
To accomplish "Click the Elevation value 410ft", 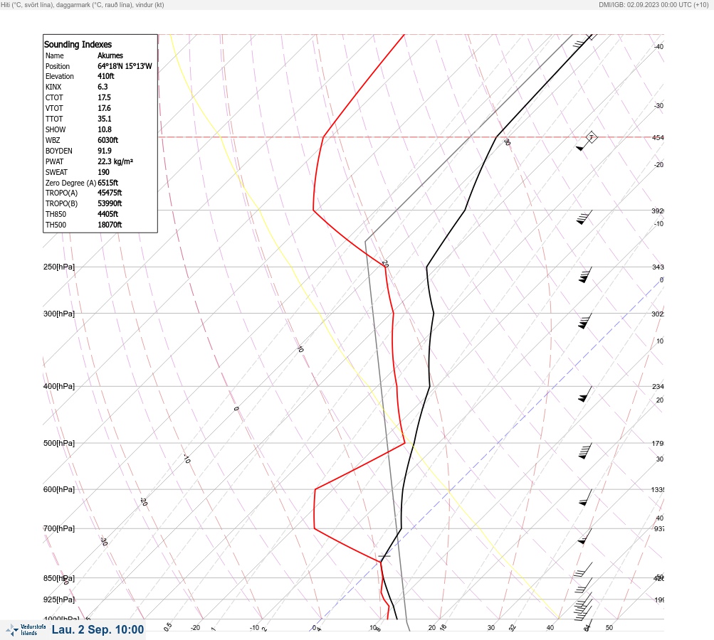I will pyautogui.click(x=105, y=76).
